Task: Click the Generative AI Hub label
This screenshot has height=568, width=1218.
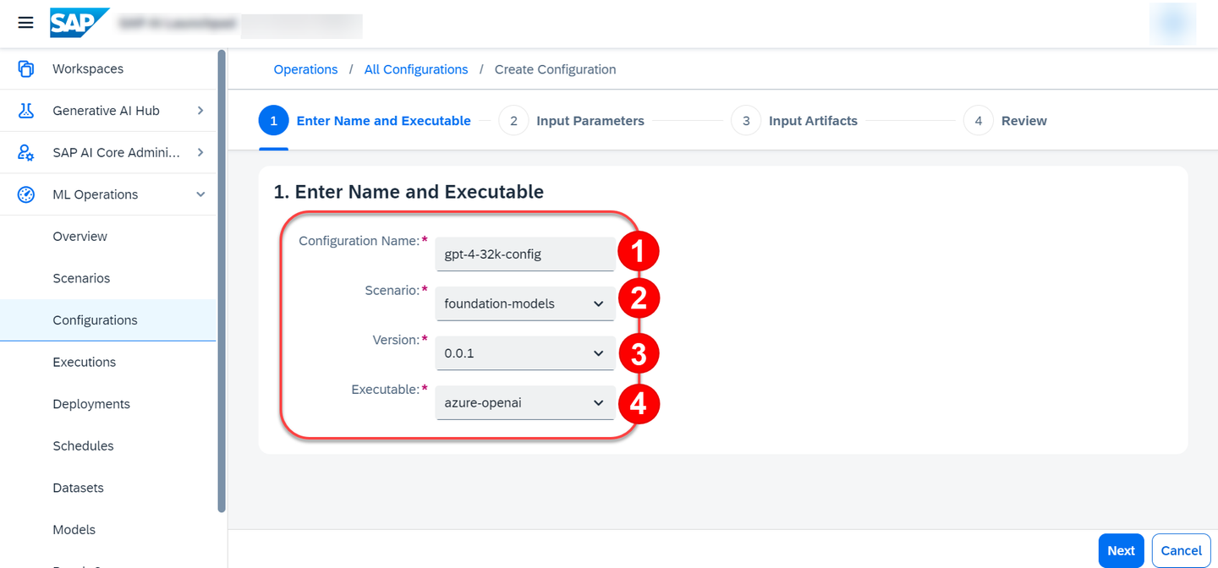Action: pos(106,111)
